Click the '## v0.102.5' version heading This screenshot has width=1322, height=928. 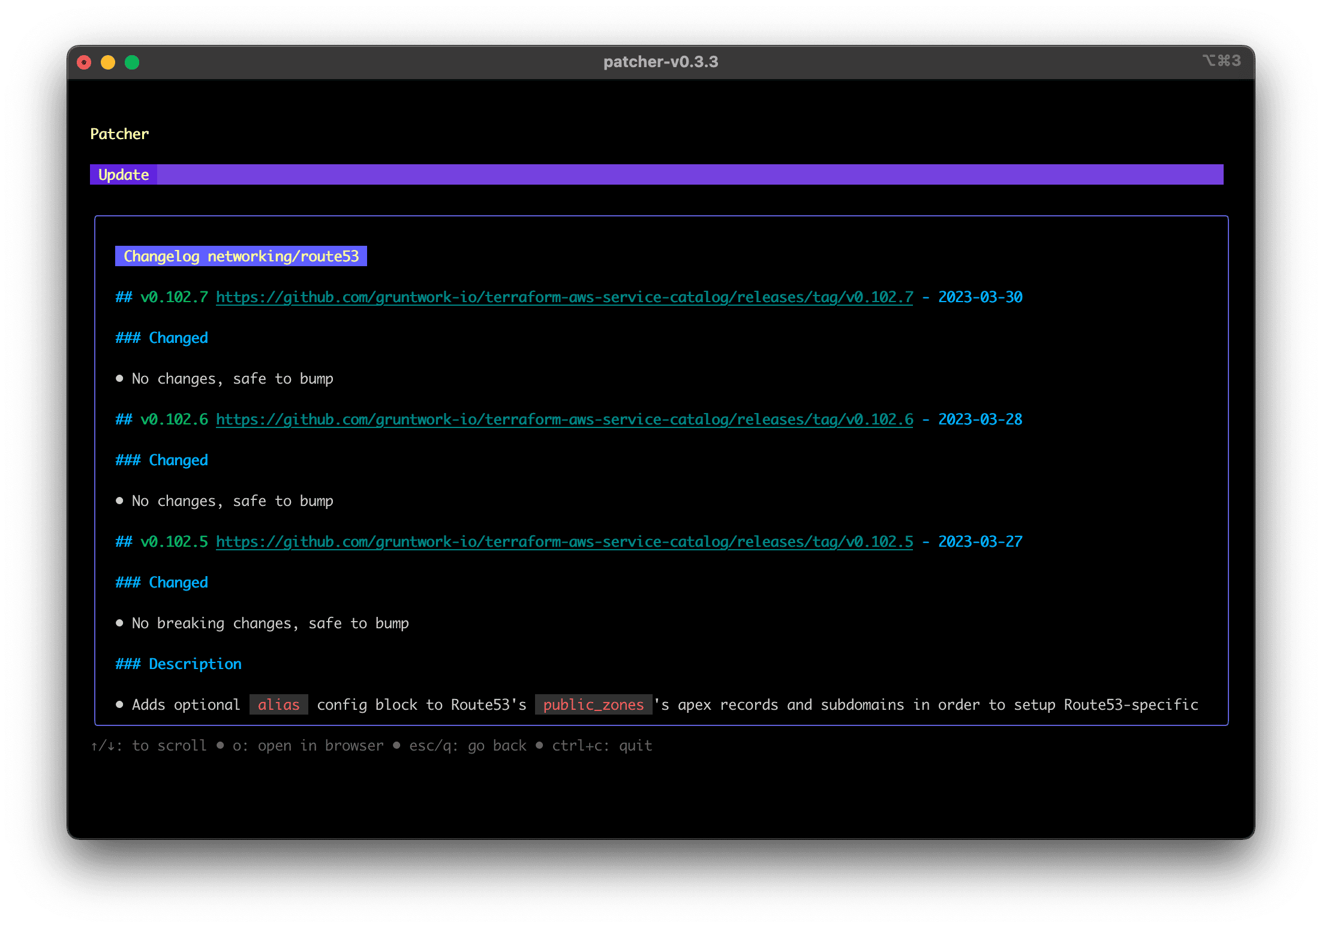[x=162, y=542]
